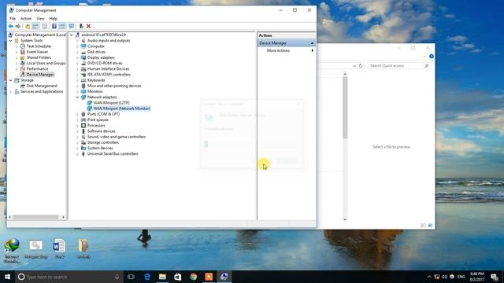Expand Display adapters category arrow

[77, 57]
